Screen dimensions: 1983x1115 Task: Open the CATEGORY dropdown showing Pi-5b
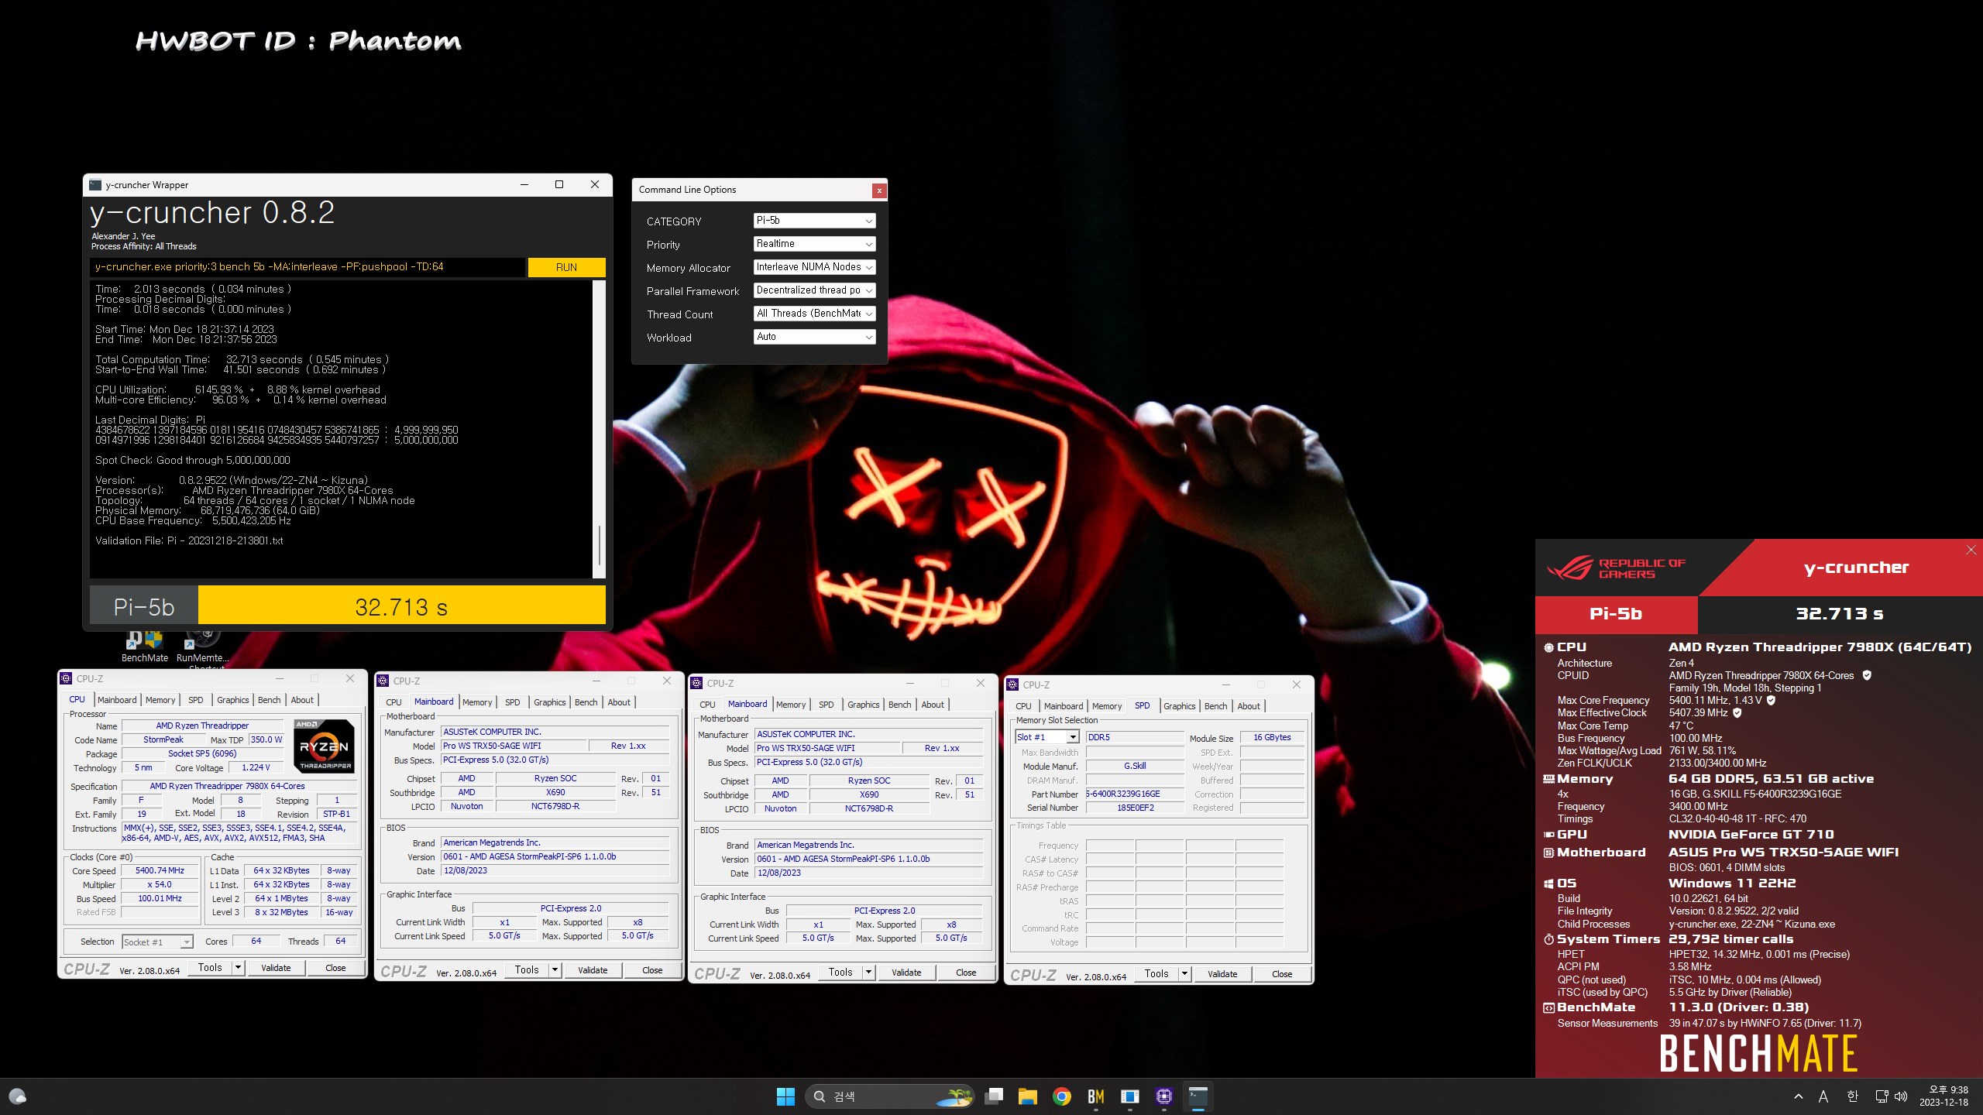[814, 221]
